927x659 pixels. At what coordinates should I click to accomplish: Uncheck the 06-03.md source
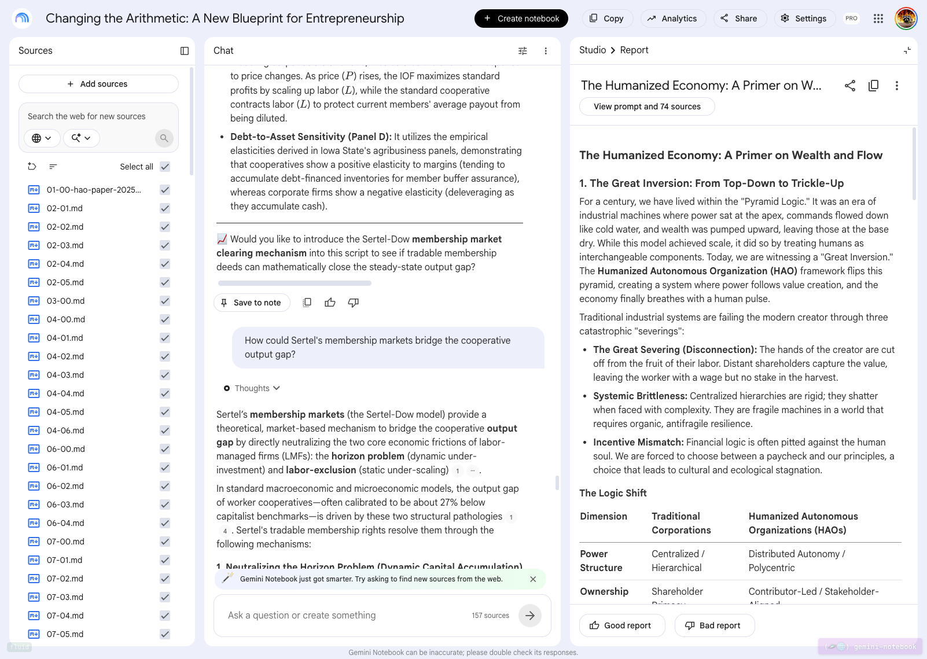pos(165,505)
